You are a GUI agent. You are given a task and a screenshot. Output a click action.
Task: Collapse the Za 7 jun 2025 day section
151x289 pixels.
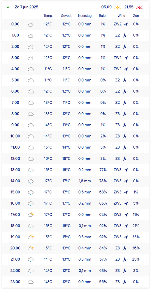[x=8, y=7]
